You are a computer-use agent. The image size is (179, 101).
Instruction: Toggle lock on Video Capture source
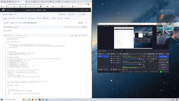[120, 58]
